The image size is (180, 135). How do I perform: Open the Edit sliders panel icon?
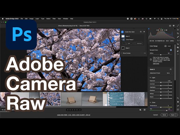[x=178, y=30]
